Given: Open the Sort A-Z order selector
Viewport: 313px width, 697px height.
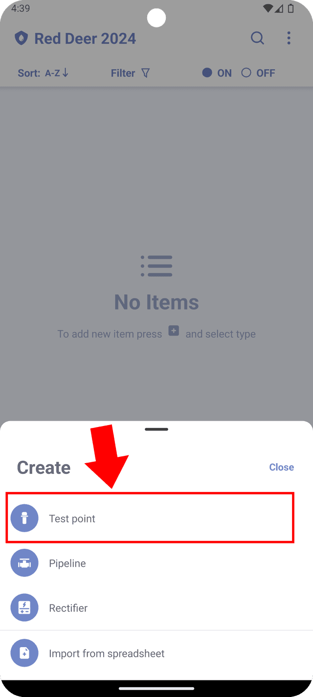Looking at the screenshot, I should pyautogui.click(x=43, y=73).
